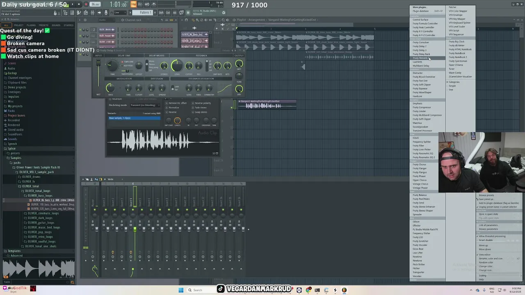Screen dimensions: 525x295
Task: Click the audio clip waveform preview
Action: [x=163, y=142]
